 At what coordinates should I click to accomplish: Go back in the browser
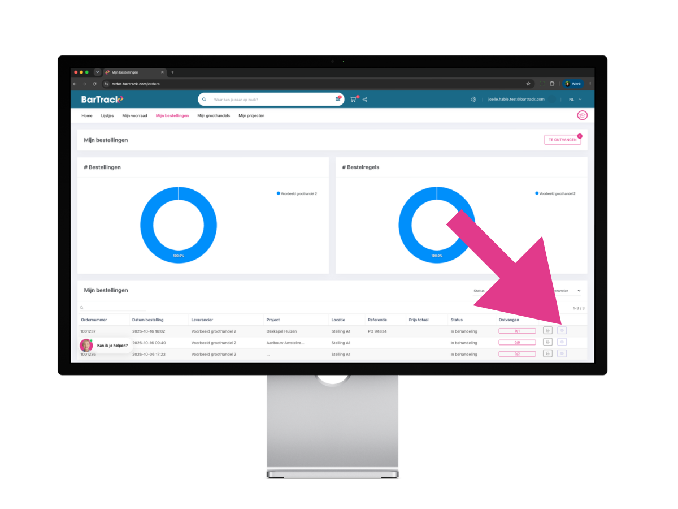(75, 84)
